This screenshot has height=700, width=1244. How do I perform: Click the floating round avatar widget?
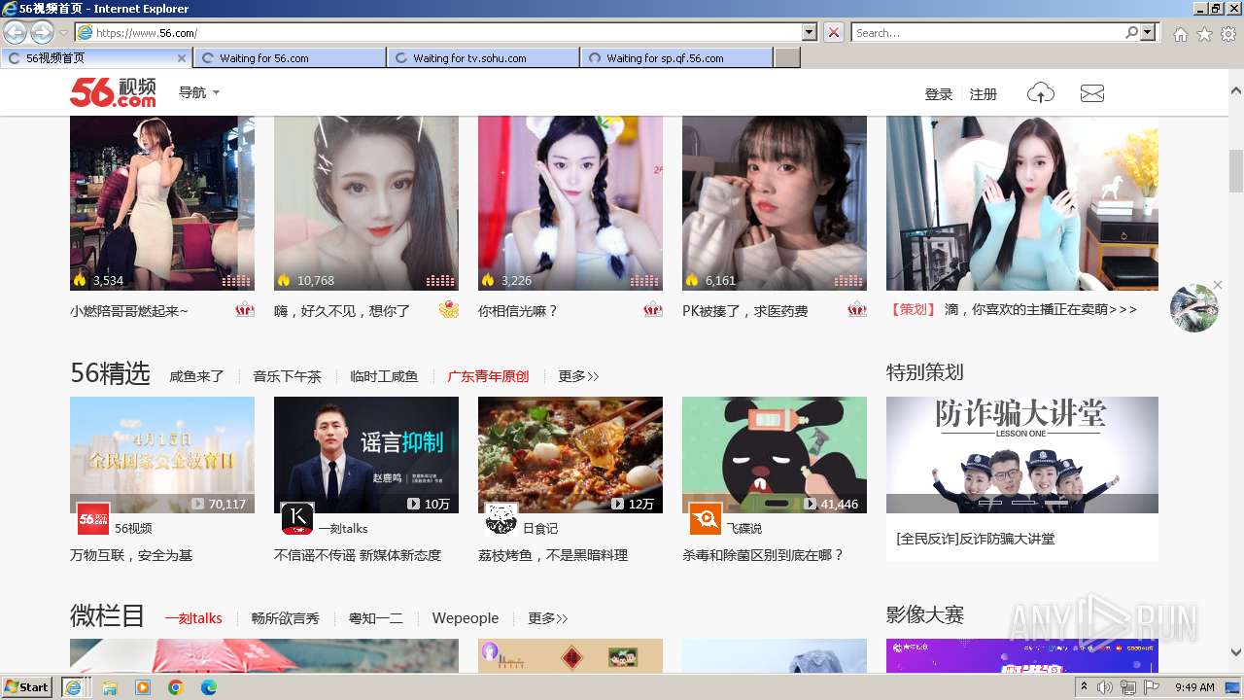click(1194, 308)
